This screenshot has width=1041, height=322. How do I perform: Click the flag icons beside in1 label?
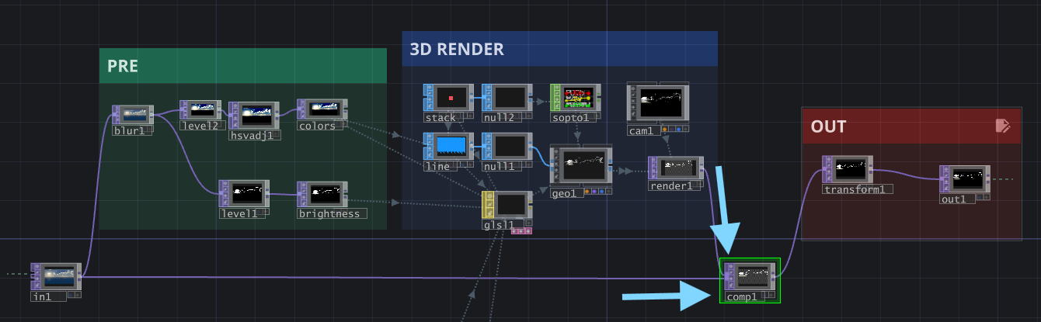point(74,294)
